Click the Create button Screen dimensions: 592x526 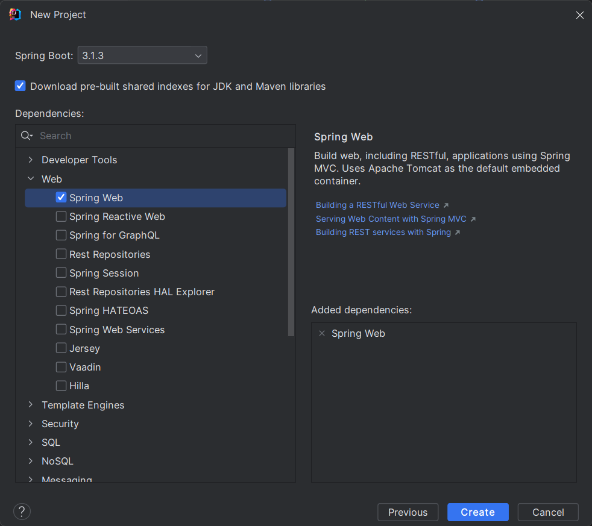[x=478, y=512]
